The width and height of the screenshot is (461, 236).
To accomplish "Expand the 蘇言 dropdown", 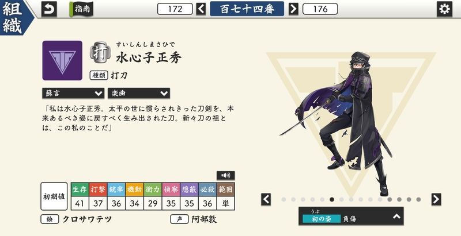I will coord(73,94).
